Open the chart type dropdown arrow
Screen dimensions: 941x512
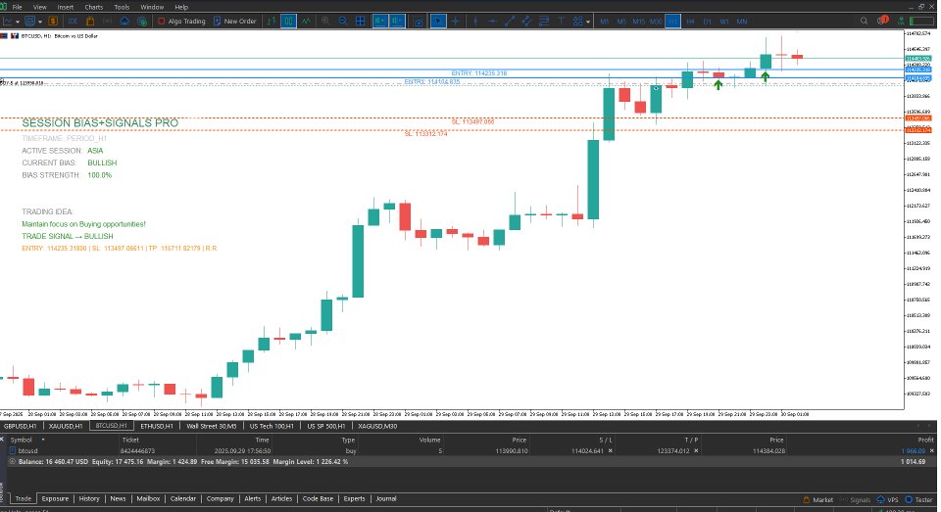18,21
